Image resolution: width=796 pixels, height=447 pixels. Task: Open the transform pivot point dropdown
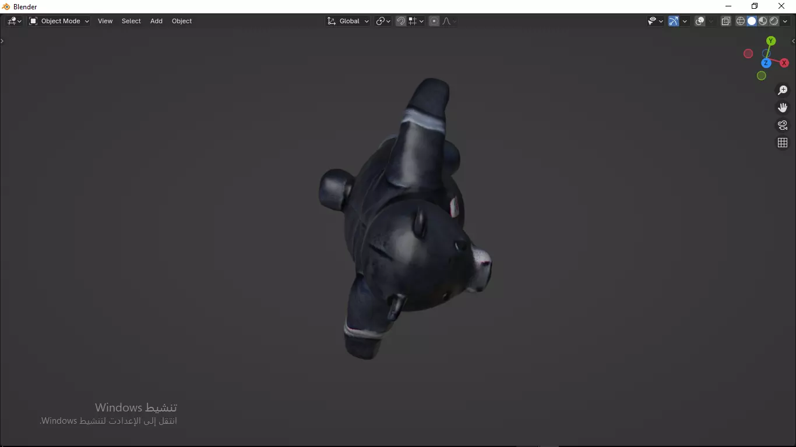383,21
